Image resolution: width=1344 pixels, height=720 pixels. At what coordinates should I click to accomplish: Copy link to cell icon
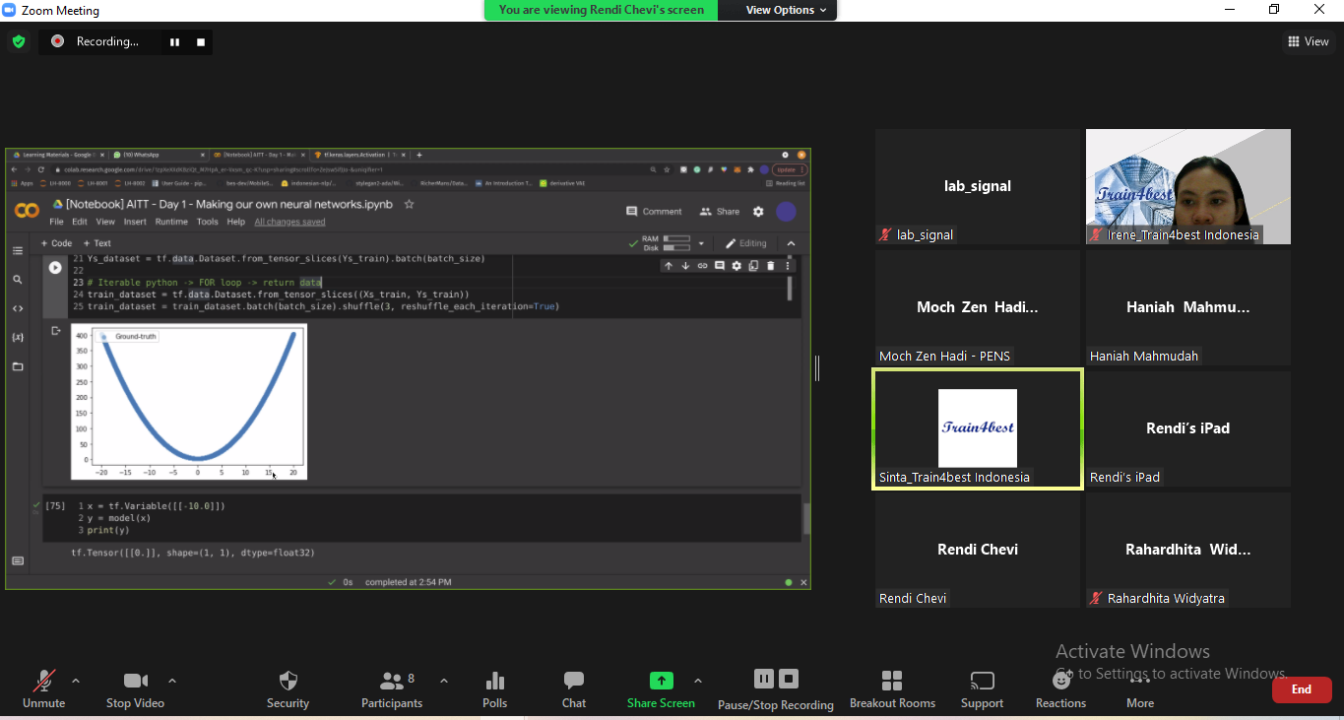click(702, 266)
